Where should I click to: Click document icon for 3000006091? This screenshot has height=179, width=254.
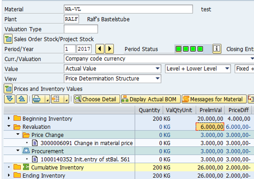[35, 143]
